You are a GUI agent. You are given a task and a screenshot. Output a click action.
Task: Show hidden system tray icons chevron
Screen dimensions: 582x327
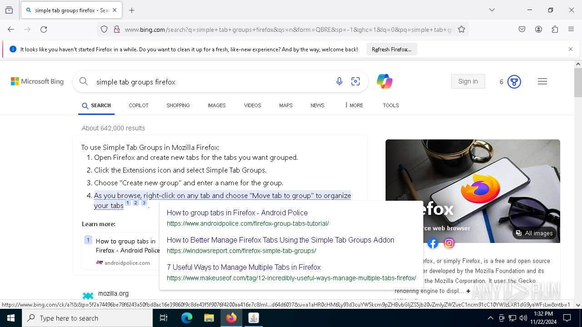point(490,318)
